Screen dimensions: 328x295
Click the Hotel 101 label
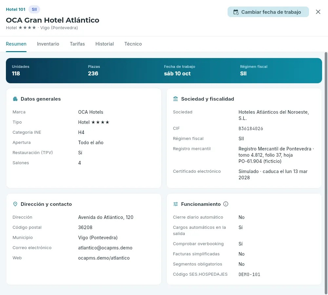pyautogui.click(x=16, y=10)
